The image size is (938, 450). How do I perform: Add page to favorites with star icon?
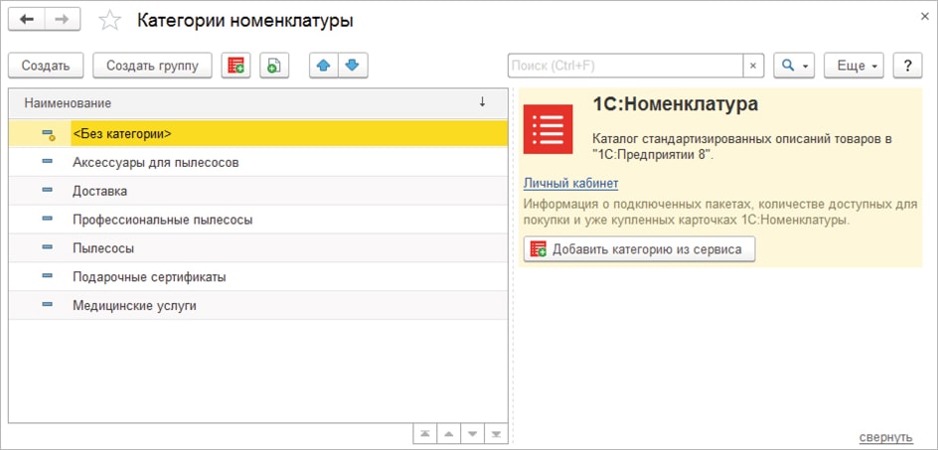tap(110, 21)
